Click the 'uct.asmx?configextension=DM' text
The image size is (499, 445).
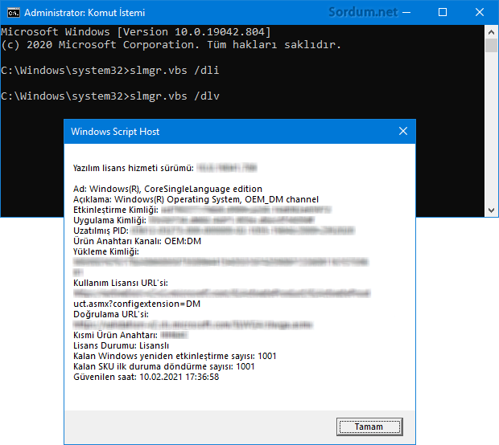pos(137,304)
